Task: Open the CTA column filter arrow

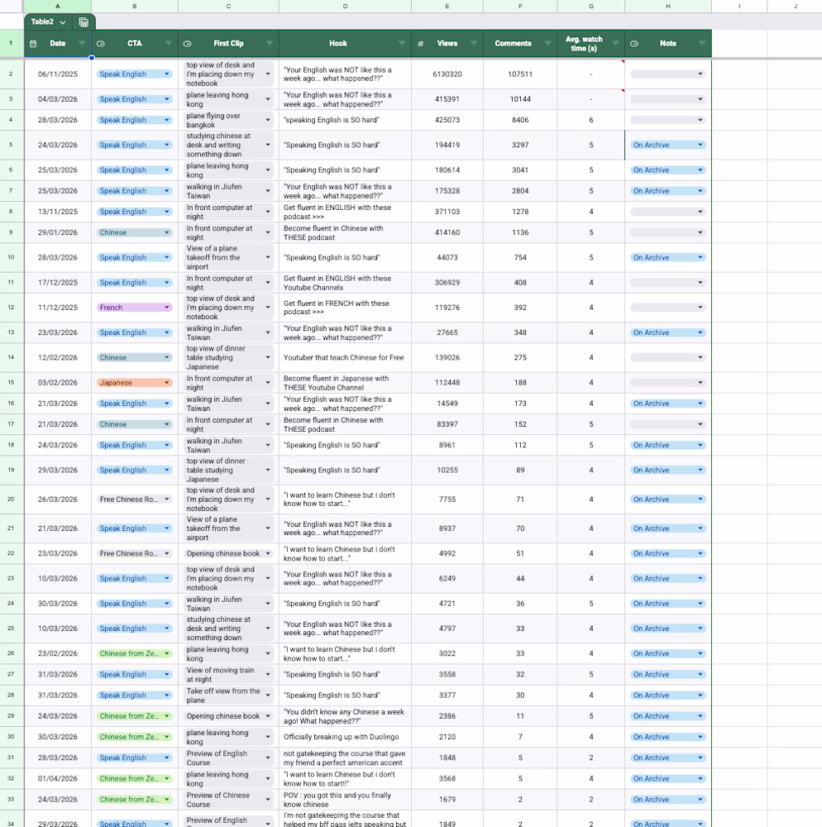Action: (168, 43)
